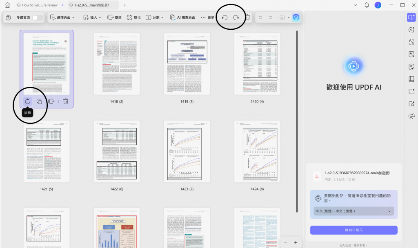Duplicate the selected page with copy icon

point(39,101)
